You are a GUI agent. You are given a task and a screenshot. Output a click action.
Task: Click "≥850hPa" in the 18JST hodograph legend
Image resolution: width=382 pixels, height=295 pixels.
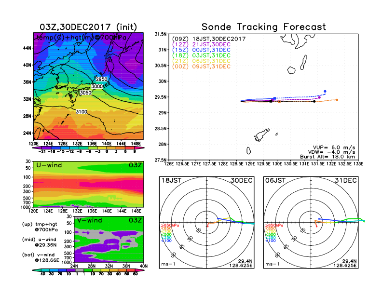point(170,226)
